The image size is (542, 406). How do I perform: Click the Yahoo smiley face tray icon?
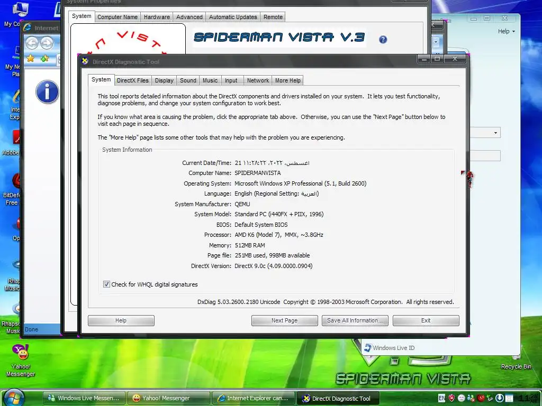[461, 398]
